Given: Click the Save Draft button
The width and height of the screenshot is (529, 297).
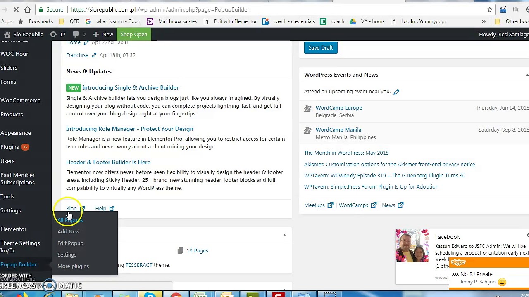Looking at the screenshot, I should [x=321, y=47].
